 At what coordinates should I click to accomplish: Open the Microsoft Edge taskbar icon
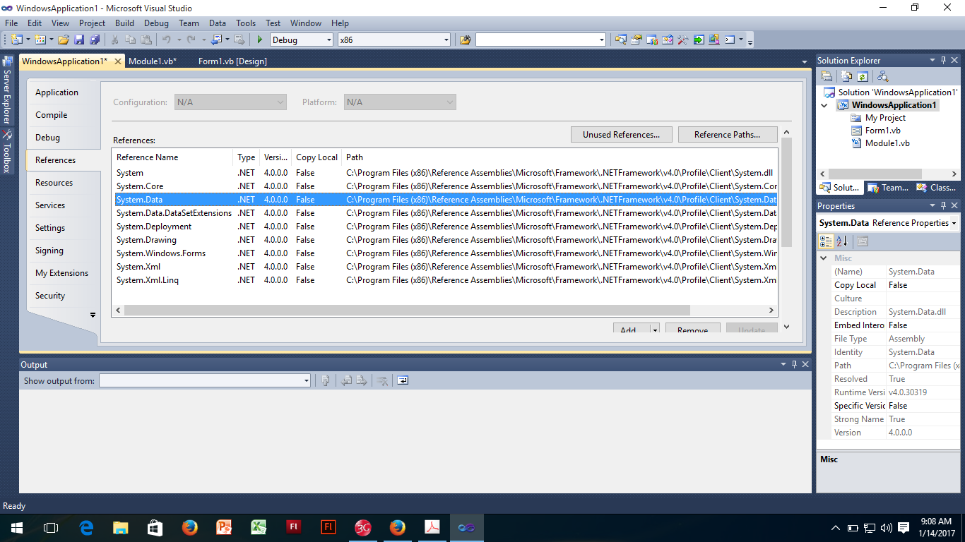[85, 527]
